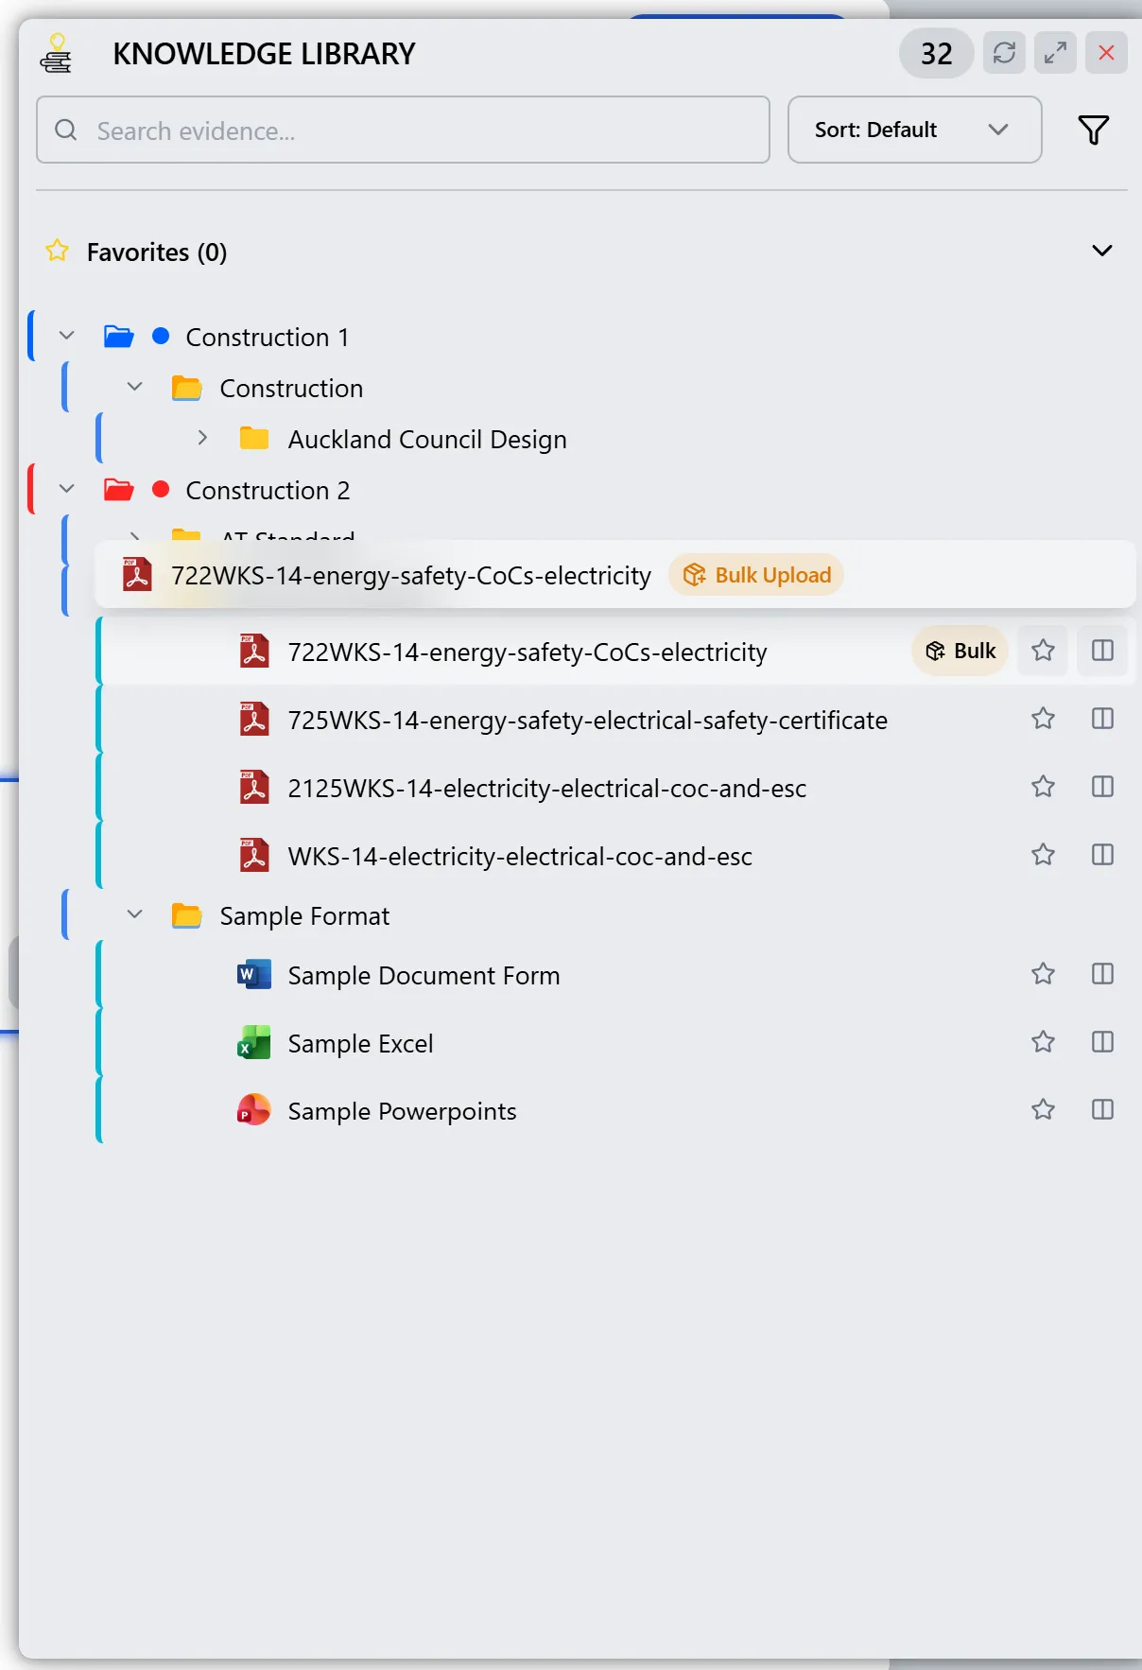Viewport: 1142px width, 1670px height.
Task: Click the Search evidence input field
Action: [403, 130]
